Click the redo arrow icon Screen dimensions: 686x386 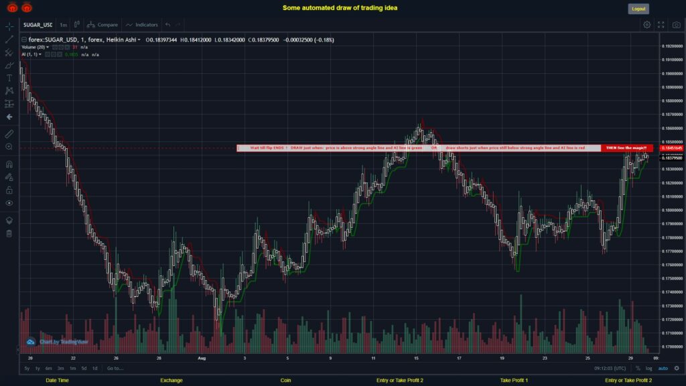178,25
